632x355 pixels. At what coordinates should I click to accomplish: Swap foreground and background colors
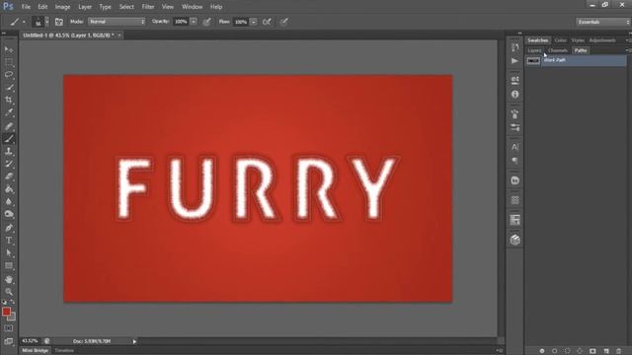(13, 302)
